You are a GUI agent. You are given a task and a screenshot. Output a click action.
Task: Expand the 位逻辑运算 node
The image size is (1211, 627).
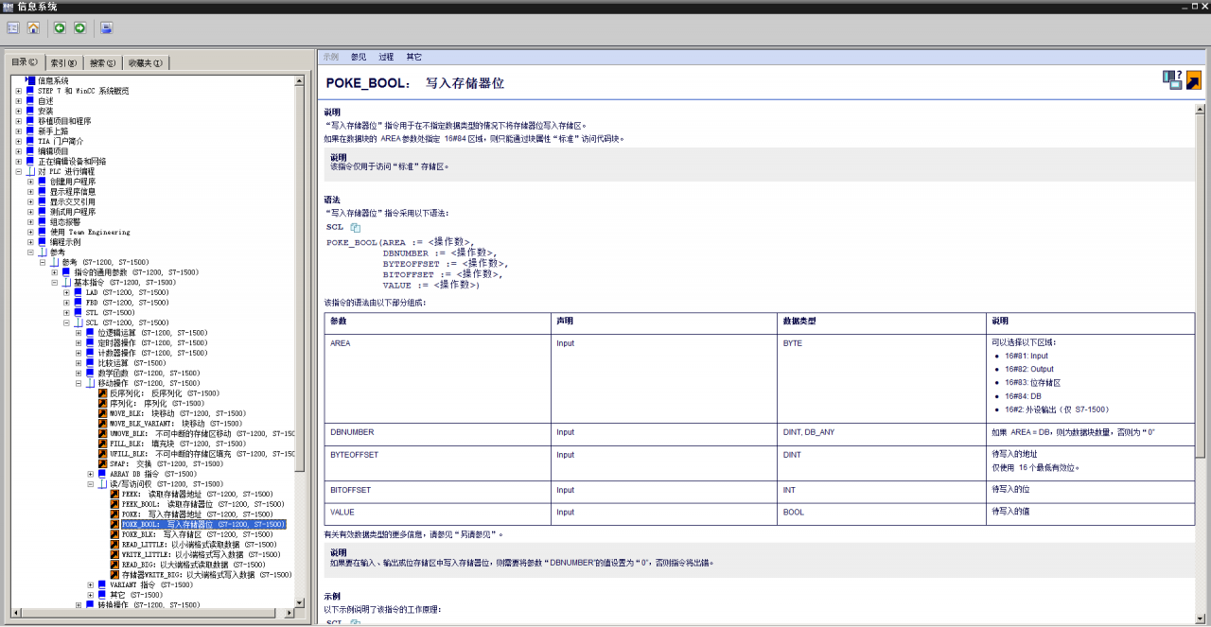point(79,333)
